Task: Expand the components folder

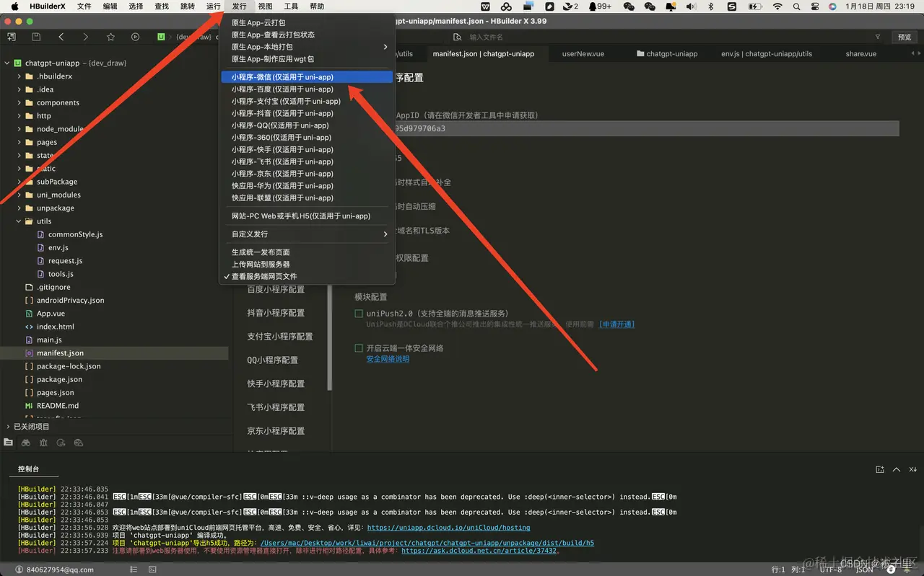Action: coord(19,103)
